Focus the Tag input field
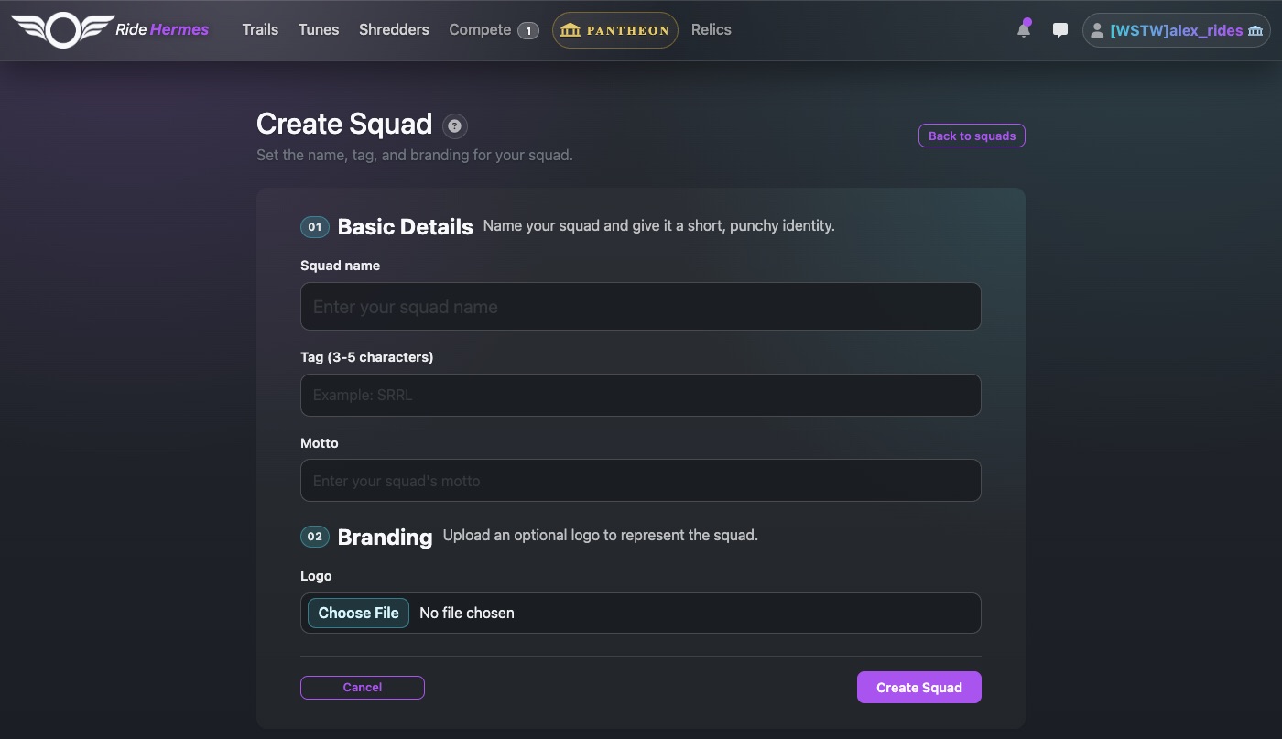Screen dimensions: 1282x739 (x=641, y=395)
